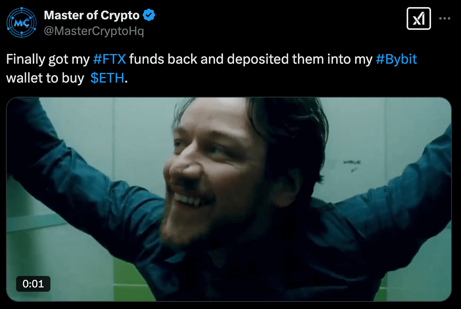Click the blue verified checkmark badge

click(149, 15)
